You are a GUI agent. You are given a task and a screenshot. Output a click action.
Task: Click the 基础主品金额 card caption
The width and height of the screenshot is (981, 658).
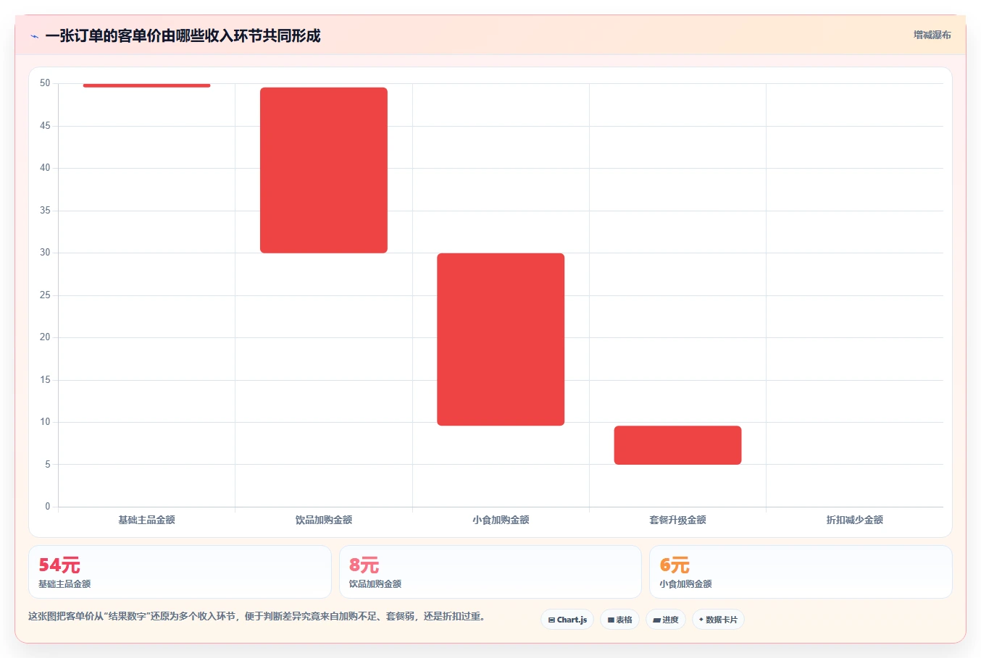coord(64,584)
